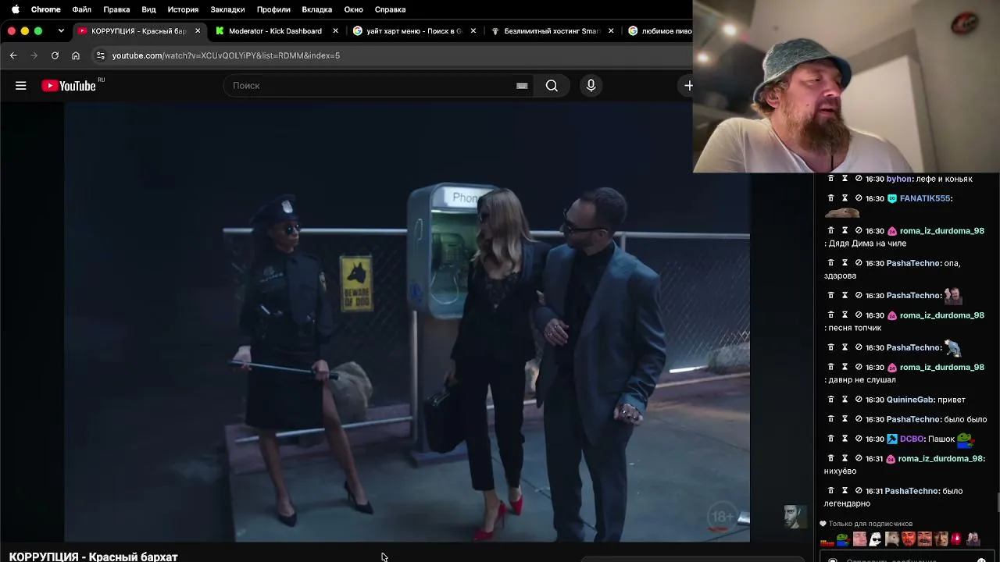Delete the "было легендарно" message

pos(831,491)
